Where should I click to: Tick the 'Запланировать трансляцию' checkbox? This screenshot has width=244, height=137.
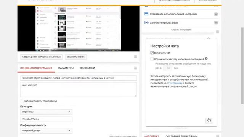coord(22,101)
